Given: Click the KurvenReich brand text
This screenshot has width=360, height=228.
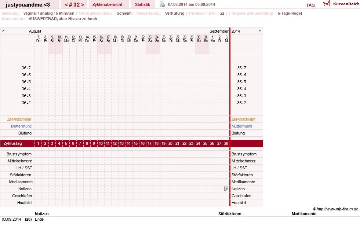Looking at the screenshot, I should pos(346,4).
